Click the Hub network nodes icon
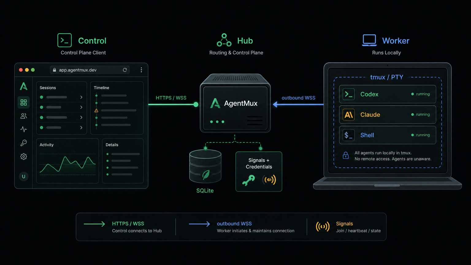The width and height of the screenshot is (471, 265). tap(224, 40)
